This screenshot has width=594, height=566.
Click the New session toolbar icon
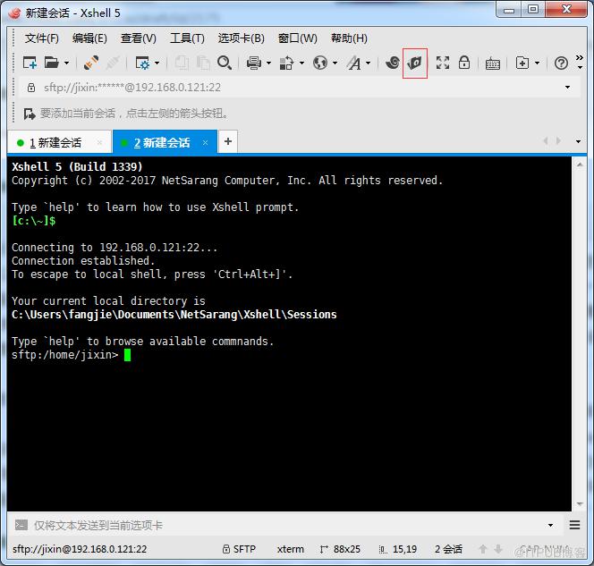(30, 63)
